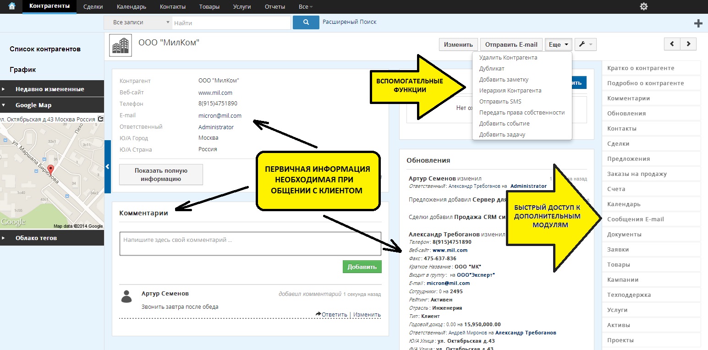Open Кратко о контрагенте panel
Viewport: 708px width, 350px height.
tap(651, 68)
